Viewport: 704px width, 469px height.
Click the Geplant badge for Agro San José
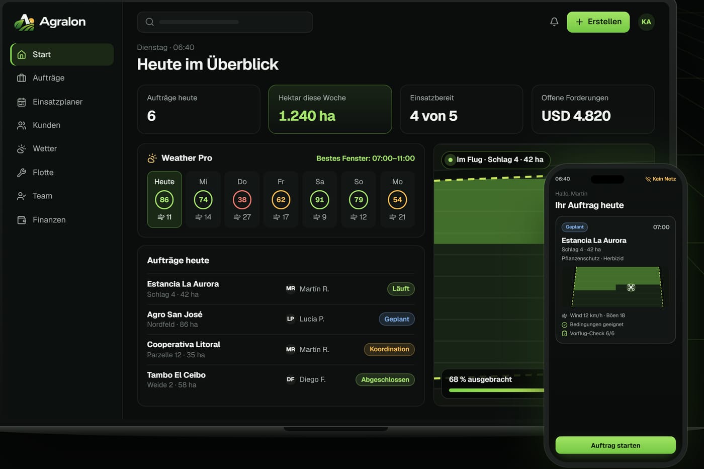coord(397,319)
